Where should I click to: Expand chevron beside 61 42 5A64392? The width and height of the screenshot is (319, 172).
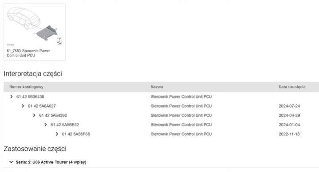pyautogui.click(x=34, y=115)
